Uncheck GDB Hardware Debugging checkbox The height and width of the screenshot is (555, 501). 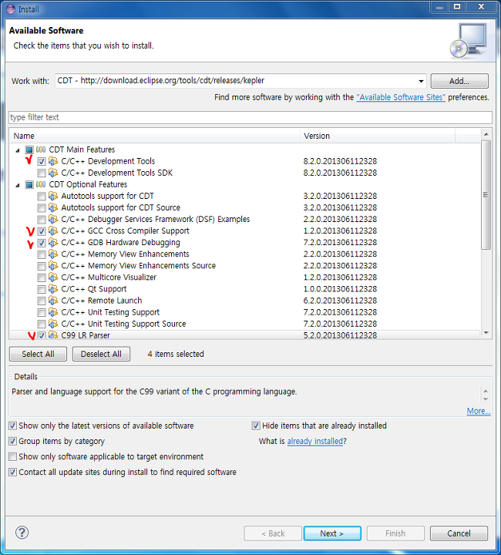(x=42, y=243)
